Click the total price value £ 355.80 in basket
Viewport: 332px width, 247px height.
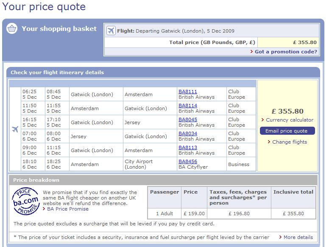pos(305,42)
